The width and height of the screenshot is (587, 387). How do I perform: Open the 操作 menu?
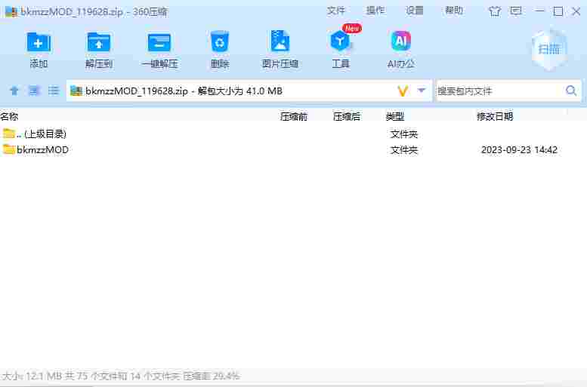(x=375, y=11)
